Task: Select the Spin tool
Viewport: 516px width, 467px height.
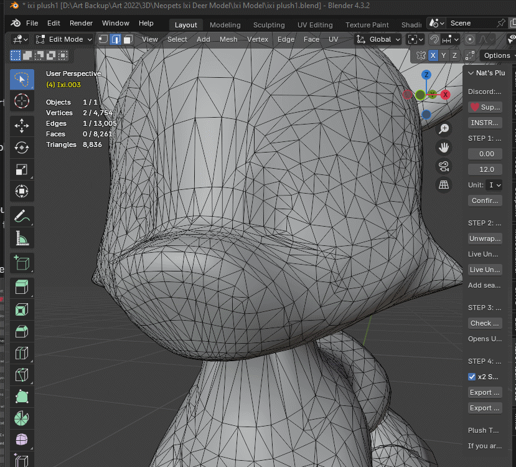Action: 22,418
